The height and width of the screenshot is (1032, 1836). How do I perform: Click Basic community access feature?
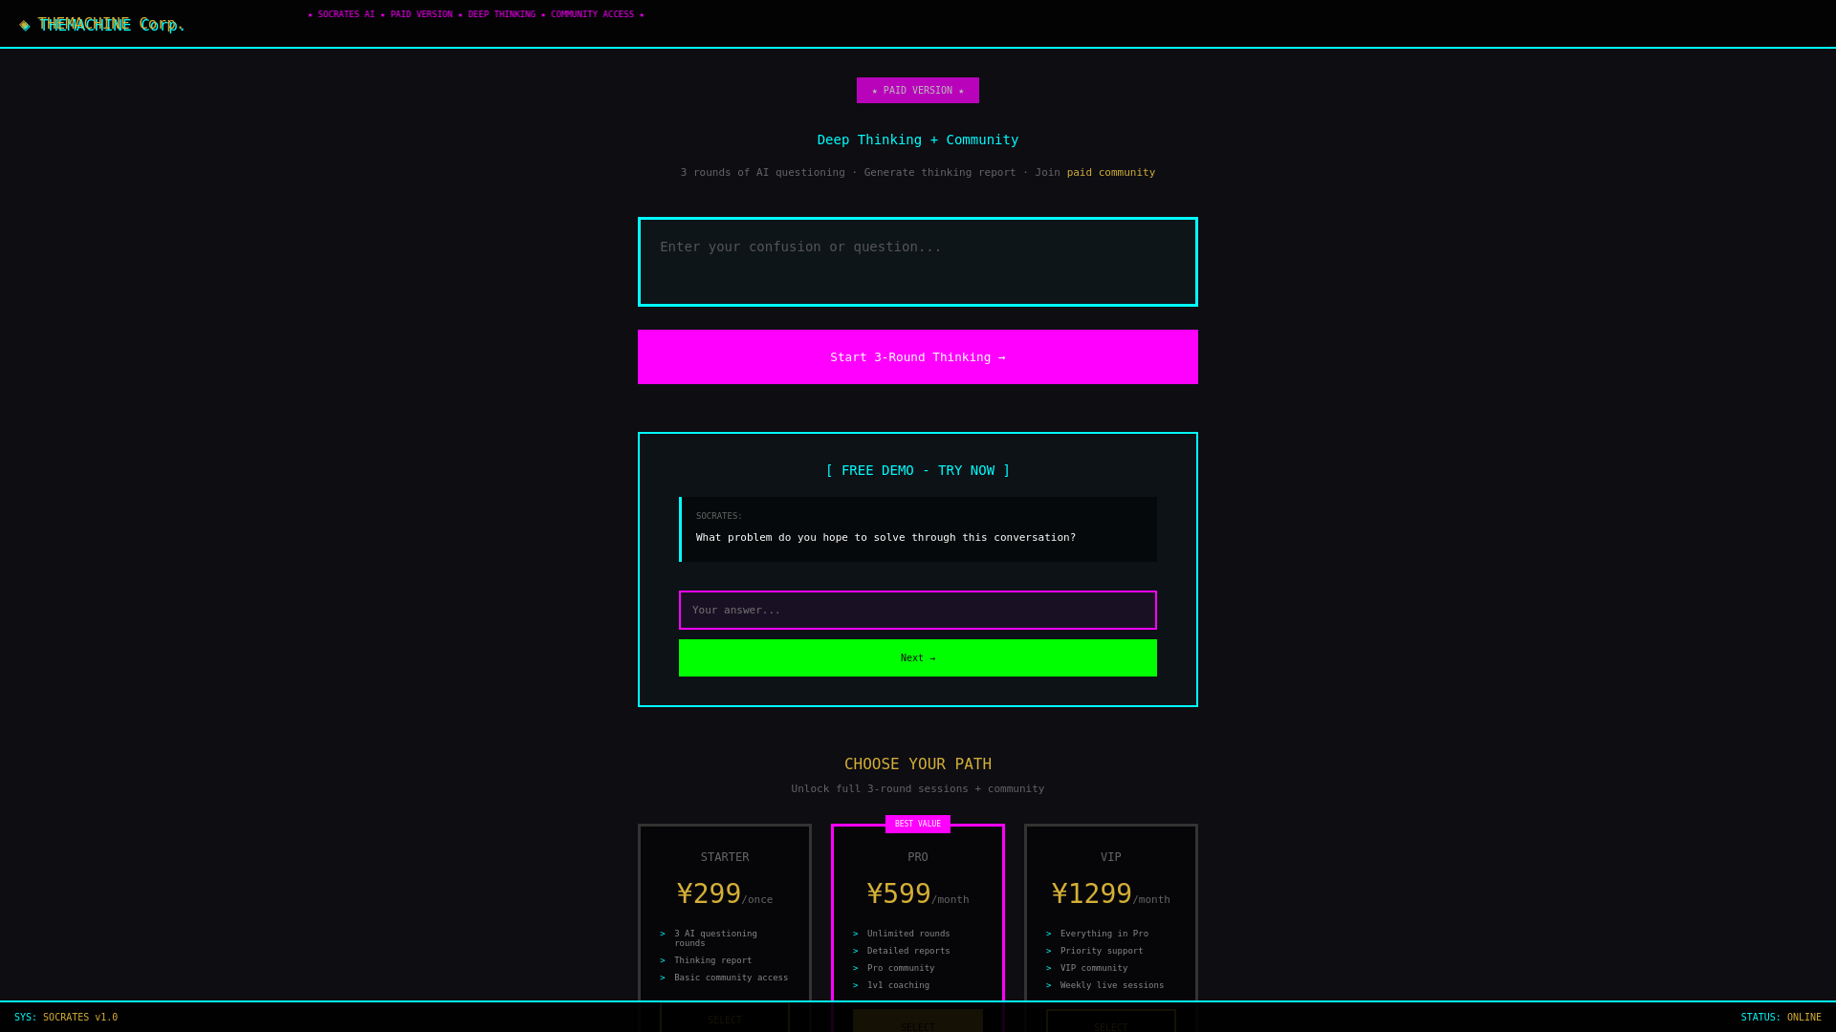[725, 978]
